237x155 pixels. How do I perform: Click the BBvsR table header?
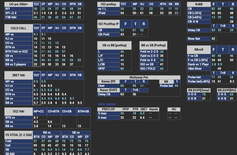pos(199,50)
